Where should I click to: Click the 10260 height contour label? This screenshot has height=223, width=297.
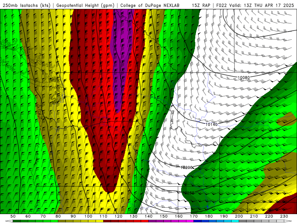(x=188, y=193)
